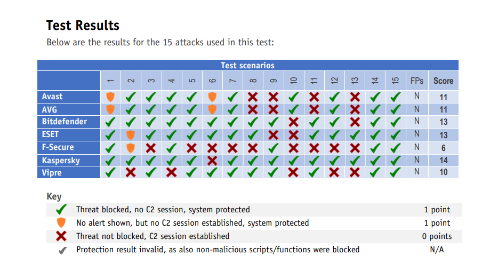Click the gray checkmark icon in the Key

63,251
